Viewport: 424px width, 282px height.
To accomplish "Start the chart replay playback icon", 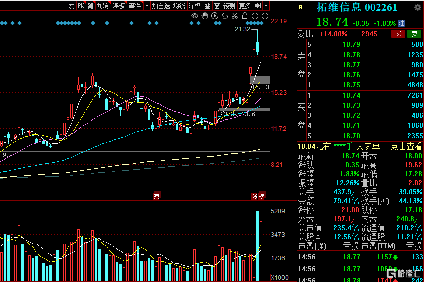I will tap(215, 16).
